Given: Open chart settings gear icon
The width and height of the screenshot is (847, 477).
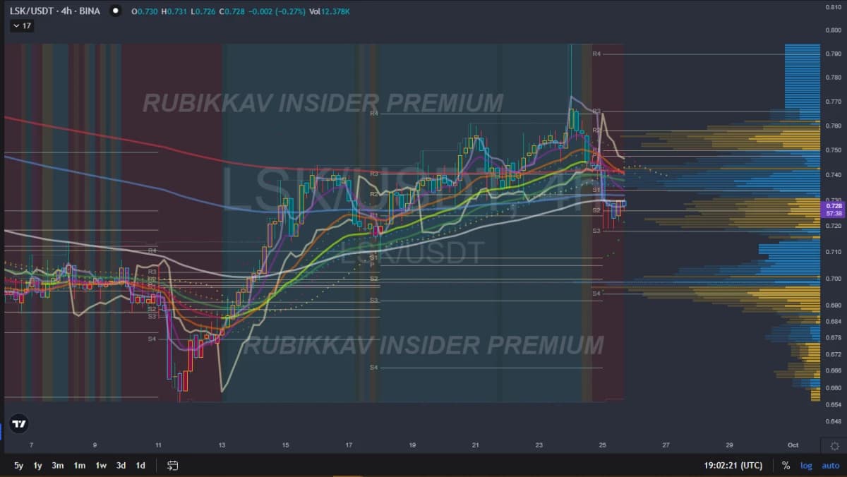Looking at the screenshot, I should point(834,446).
